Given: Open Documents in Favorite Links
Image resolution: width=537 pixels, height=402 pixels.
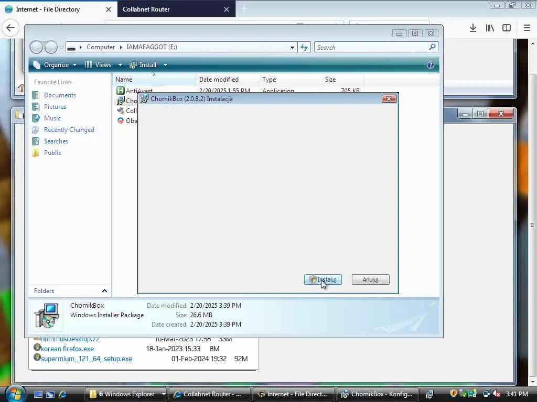Looking at the screenshot, I should coord(60,95).
